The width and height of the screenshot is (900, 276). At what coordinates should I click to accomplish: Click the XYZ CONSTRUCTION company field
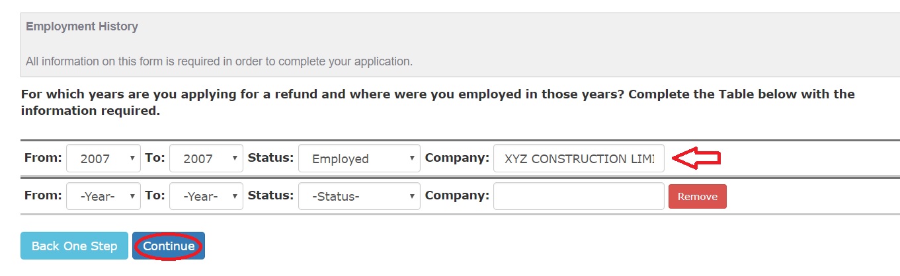[x=579, y=158]
